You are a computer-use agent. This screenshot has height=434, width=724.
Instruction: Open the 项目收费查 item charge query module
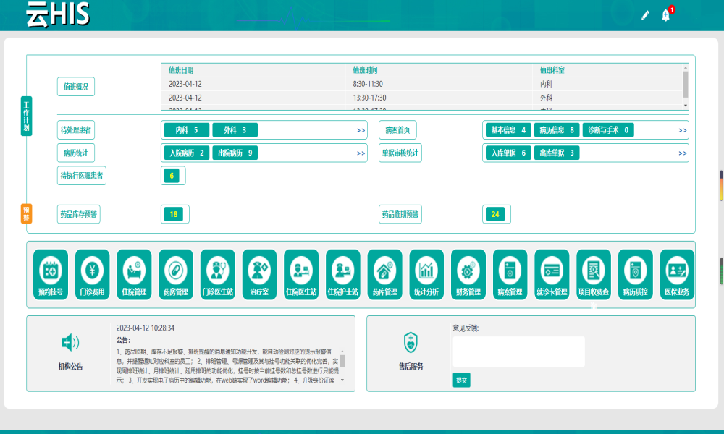pos(594,274)
